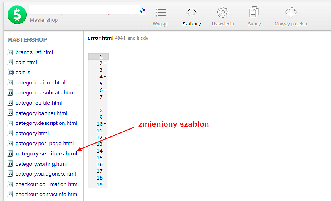331x201 pixels.
Task: Click the file icon beside category.per_page.html
Action: (10, 144)
